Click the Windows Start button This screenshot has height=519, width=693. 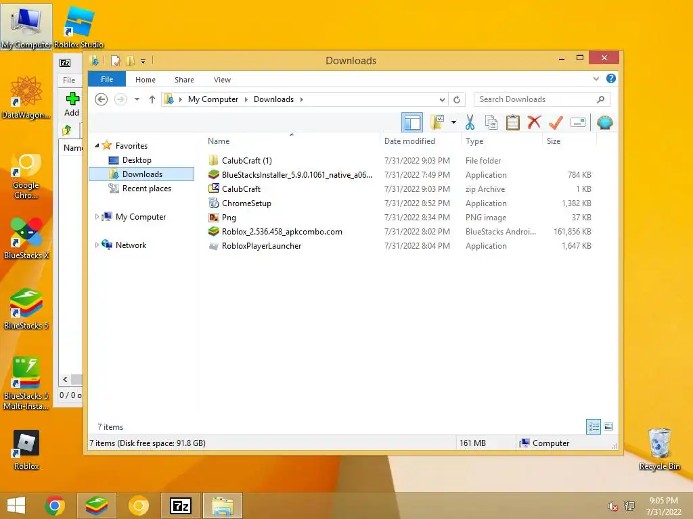tap(16, 505)
